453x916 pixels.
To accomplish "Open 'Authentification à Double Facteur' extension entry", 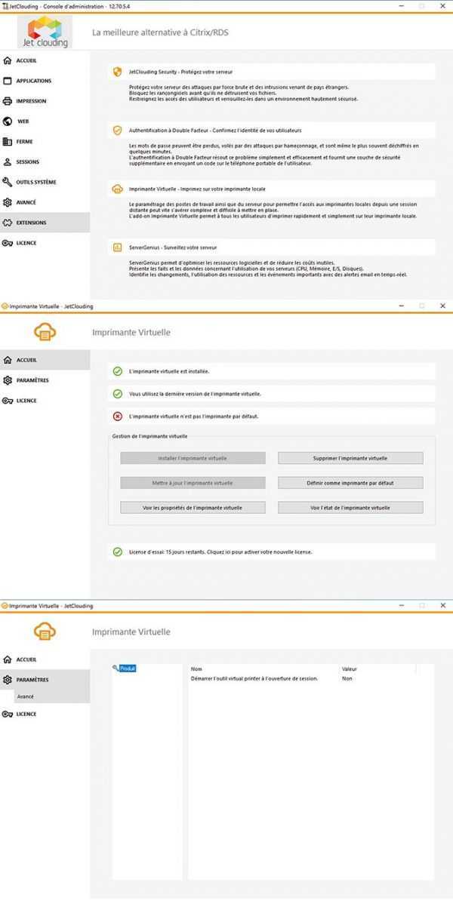I will [x=273, y=130].
